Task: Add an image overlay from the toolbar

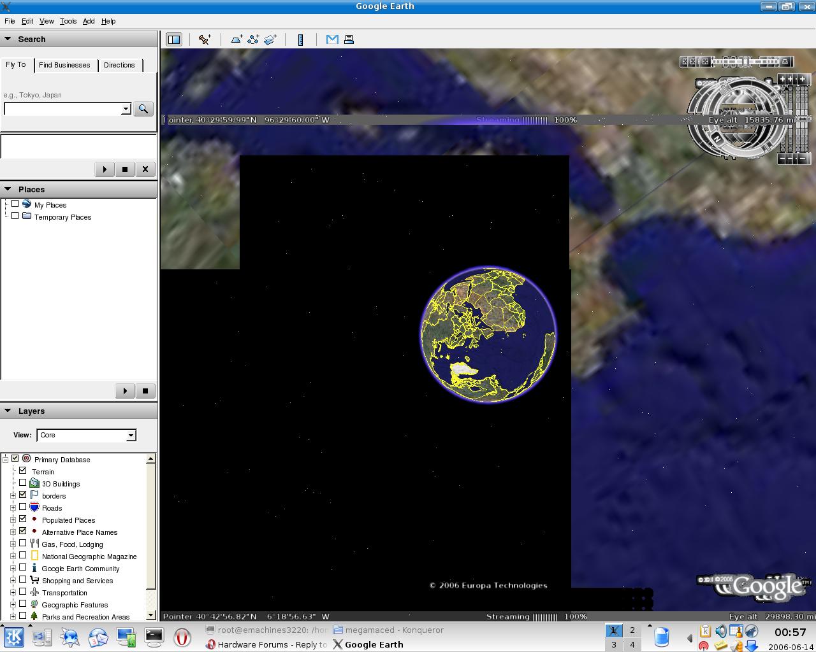Action: (x=270, y=39)
